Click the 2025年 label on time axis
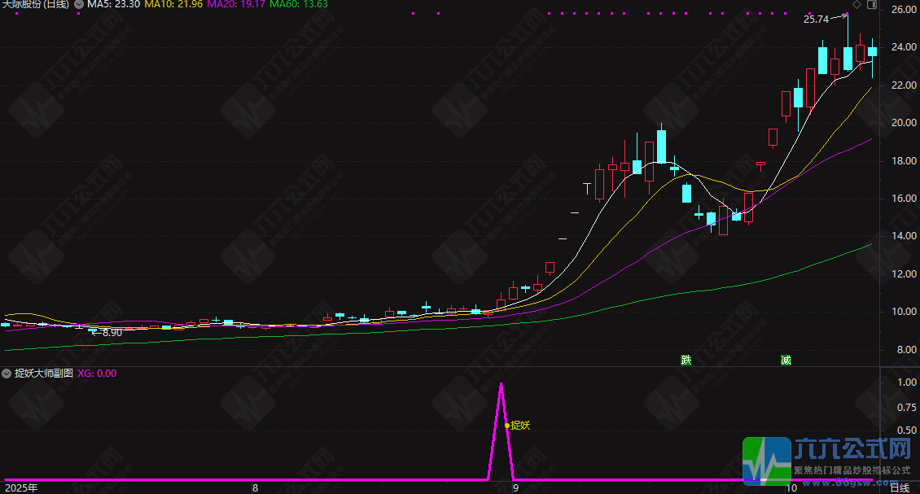Screen dimensions: 920x494 (x=21, y=488)
